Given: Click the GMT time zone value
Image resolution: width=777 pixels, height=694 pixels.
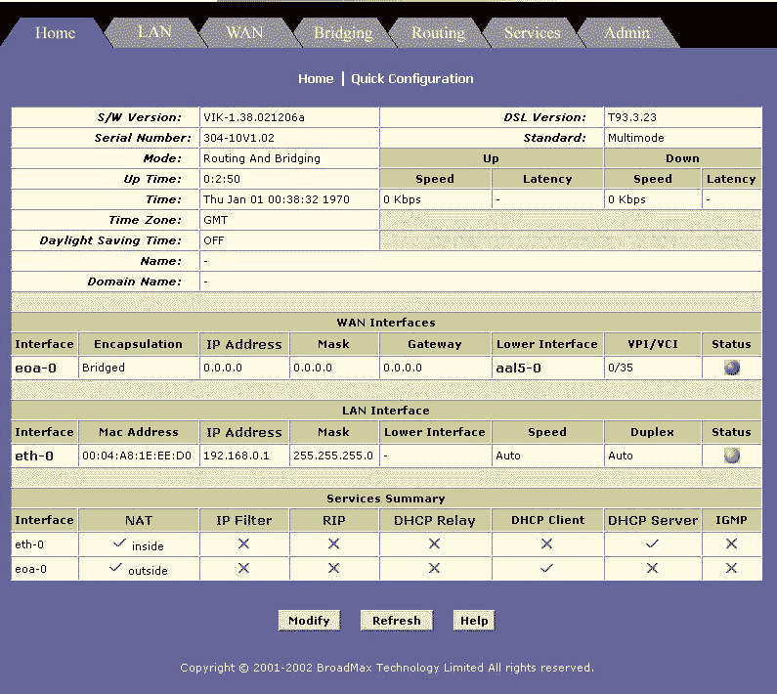Looking at the screenshot, I should 216,220.
